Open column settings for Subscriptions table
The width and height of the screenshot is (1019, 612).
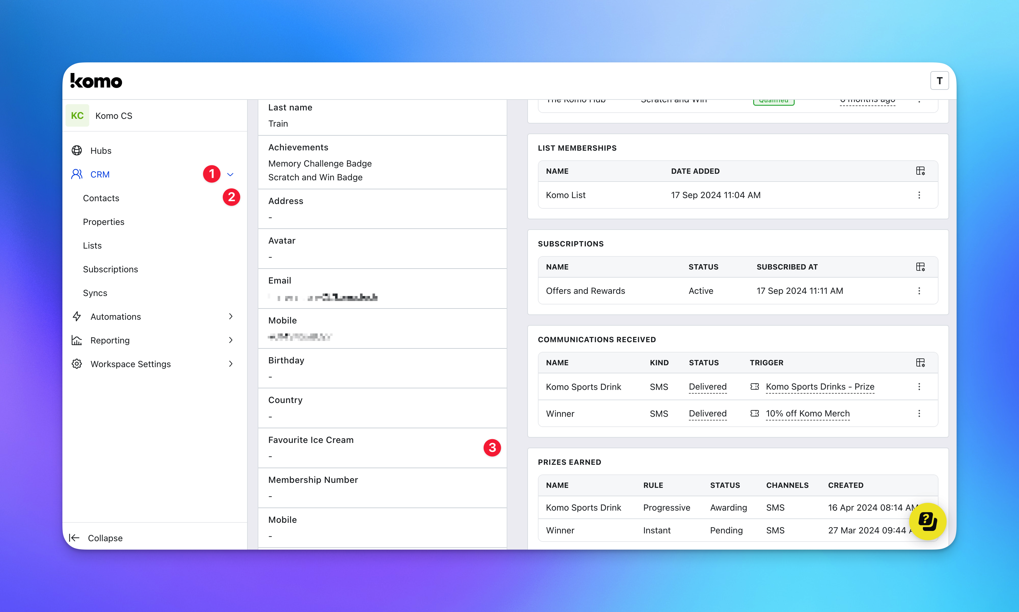pyautogui.click(x=920, y=267)
